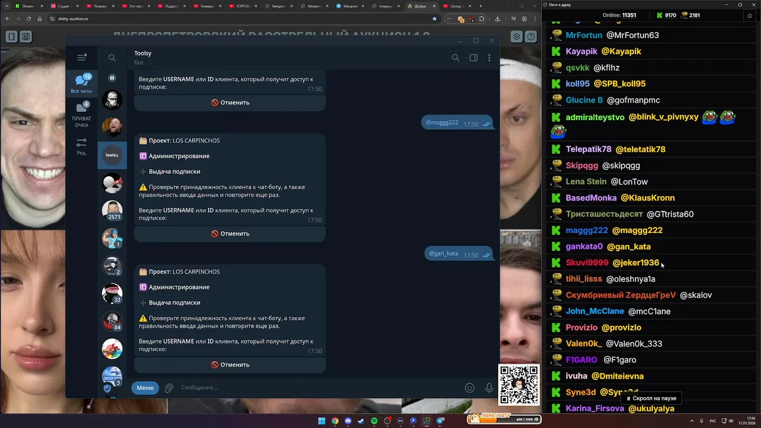Click MrFortun username in chat
This screenshot has height=428, width=761.
click(x=584, y=35)
